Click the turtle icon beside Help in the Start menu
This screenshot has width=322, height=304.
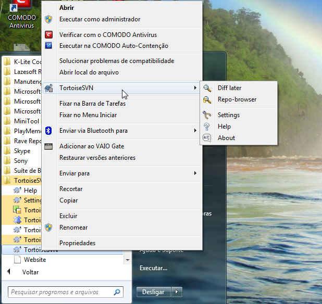tap(17, 191)
